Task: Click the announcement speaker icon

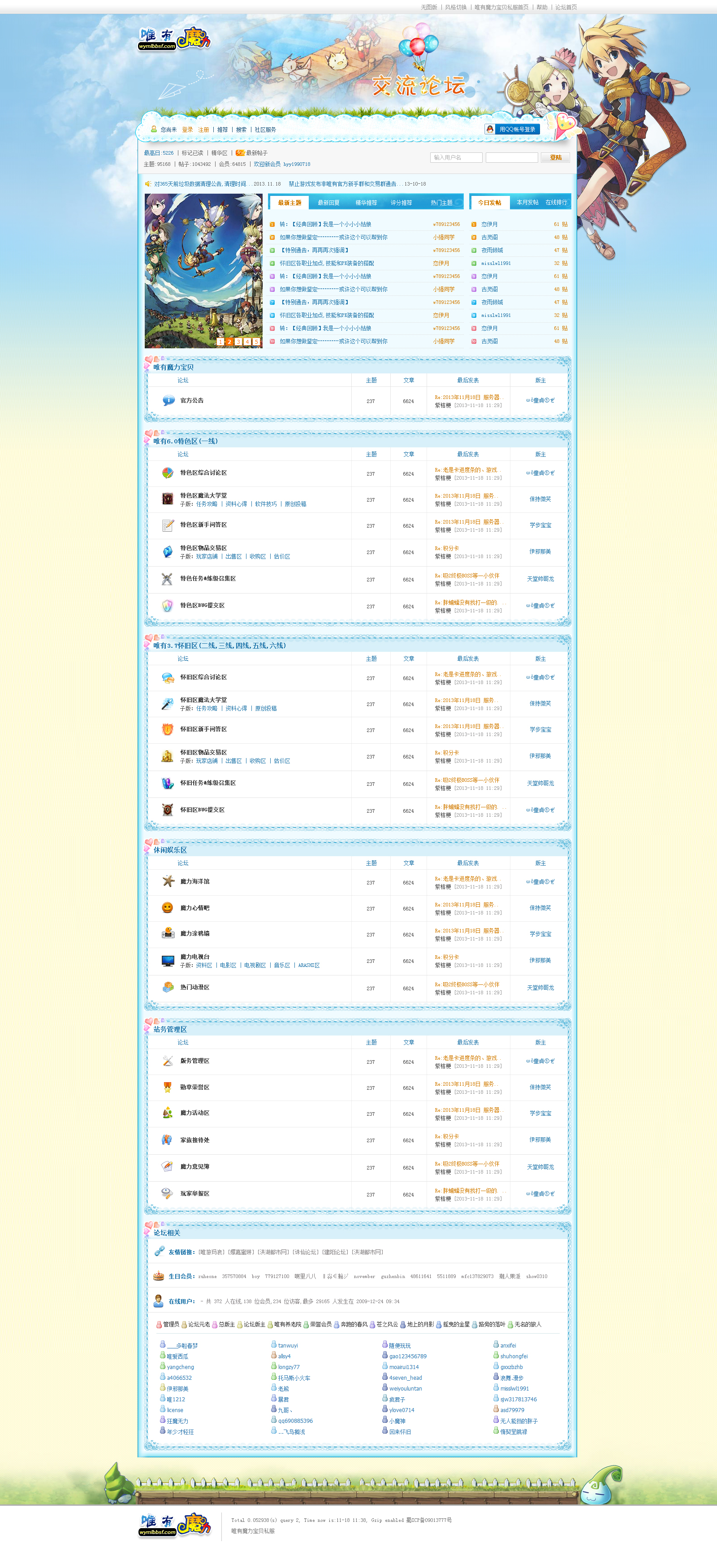Action: click(x=148, y=184)
